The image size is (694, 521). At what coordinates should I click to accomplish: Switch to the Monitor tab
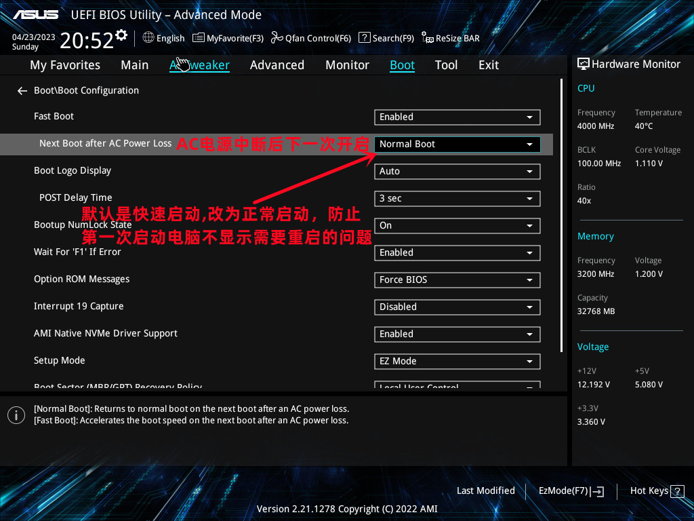coord(348,65)
